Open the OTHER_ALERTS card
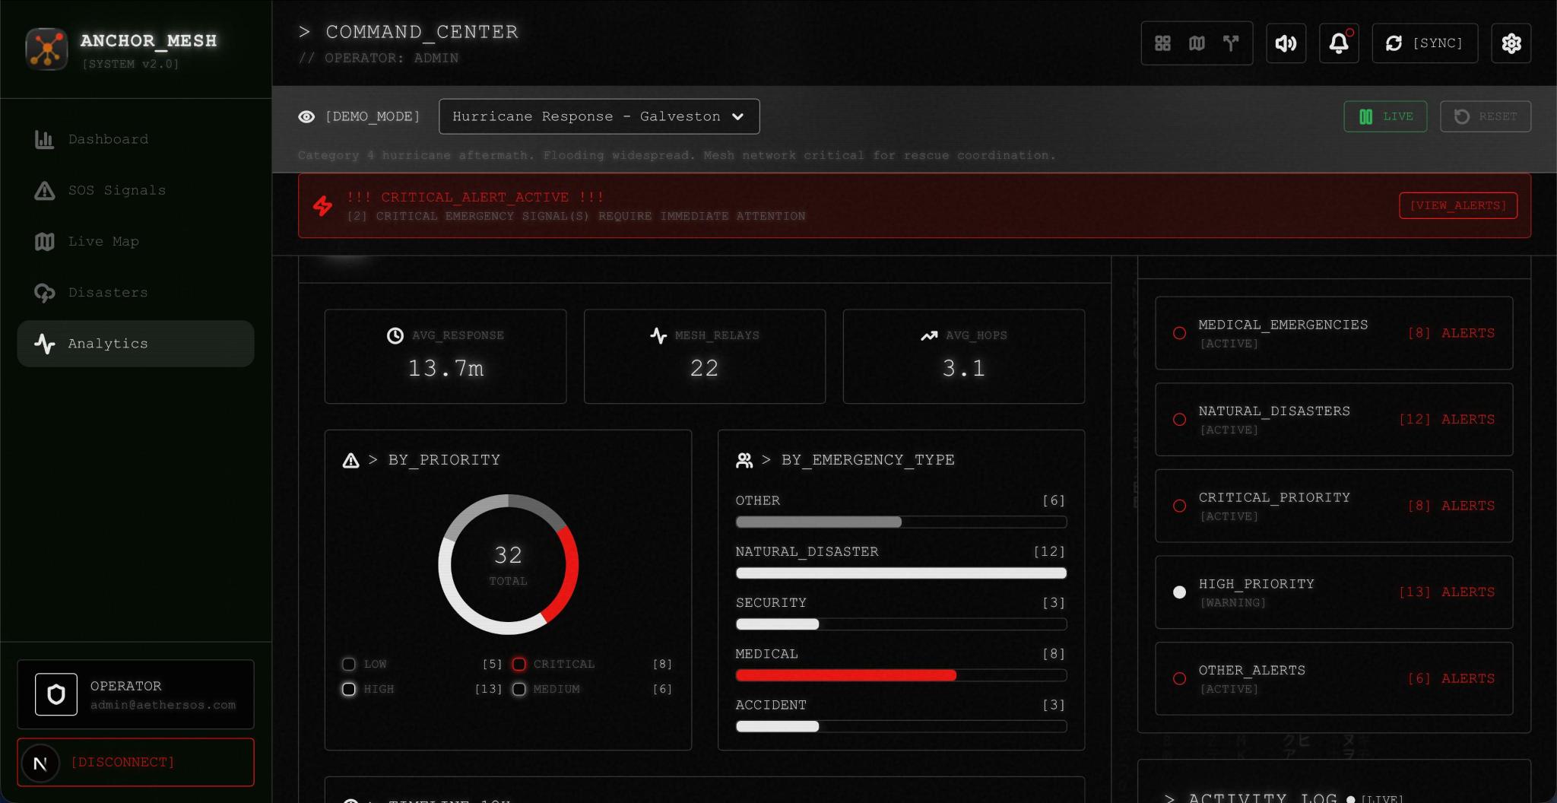The height and width of the screenshot is (803, 1557). point(1333,678)
